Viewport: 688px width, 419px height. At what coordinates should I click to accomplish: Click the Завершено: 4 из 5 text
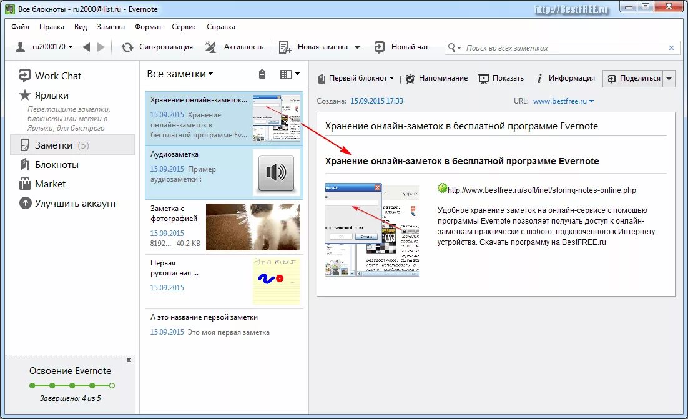pos(70,398)
